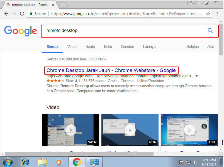
Task: Click the horizontal scrollbar thumb
Action: [79, 154]
